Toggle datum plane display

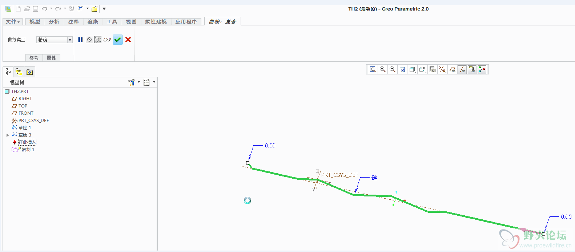point(453,69)
